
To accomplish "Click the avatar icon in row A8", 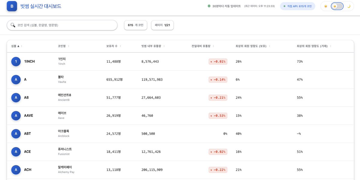I will pyautogui.click(x=16, y=98).
